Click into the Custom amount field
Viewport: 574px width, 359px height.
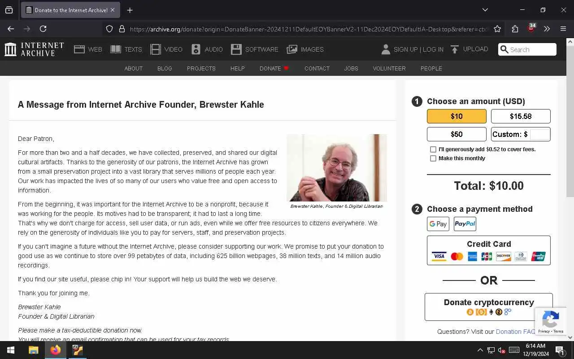[539, 134]
